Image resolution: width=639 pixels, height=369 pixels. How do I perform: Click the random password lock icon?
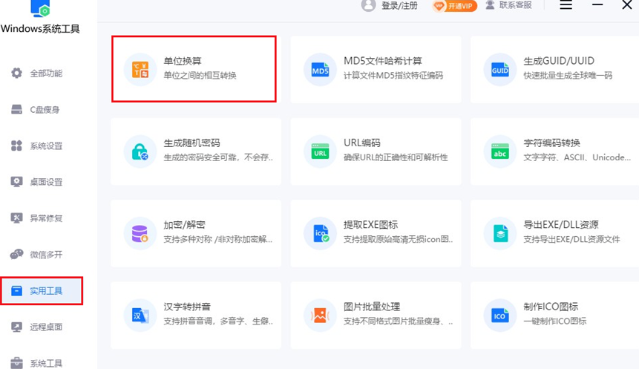[x=140, y=152]
